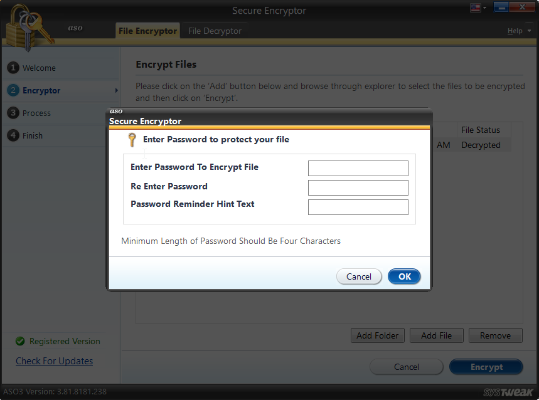Click the key icon in password dialog
The width and height of the screenshot is (539, 400).
132,139
